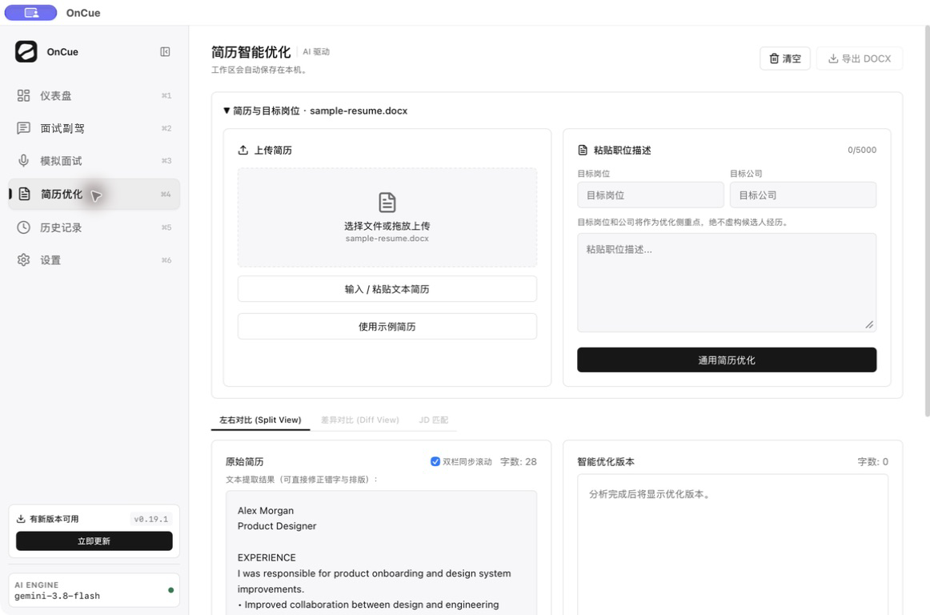Viewport: 930px width, 615px height.
Task: Click the 智能优化版本 panel title
Action: click(x=606, y=461)
